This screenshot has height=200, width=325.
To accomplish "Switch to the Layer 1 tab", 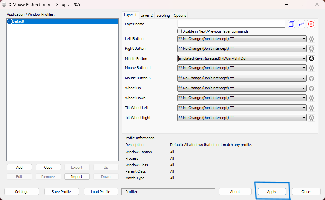I will (x=130, y=15).
